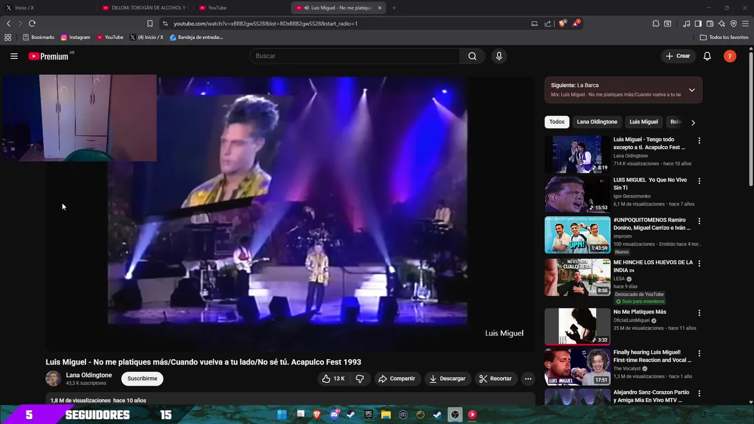Open Epic Games launcher in taskbar
Screen dimensions: 754x424
pyautogui.click(x=369, y=415)
